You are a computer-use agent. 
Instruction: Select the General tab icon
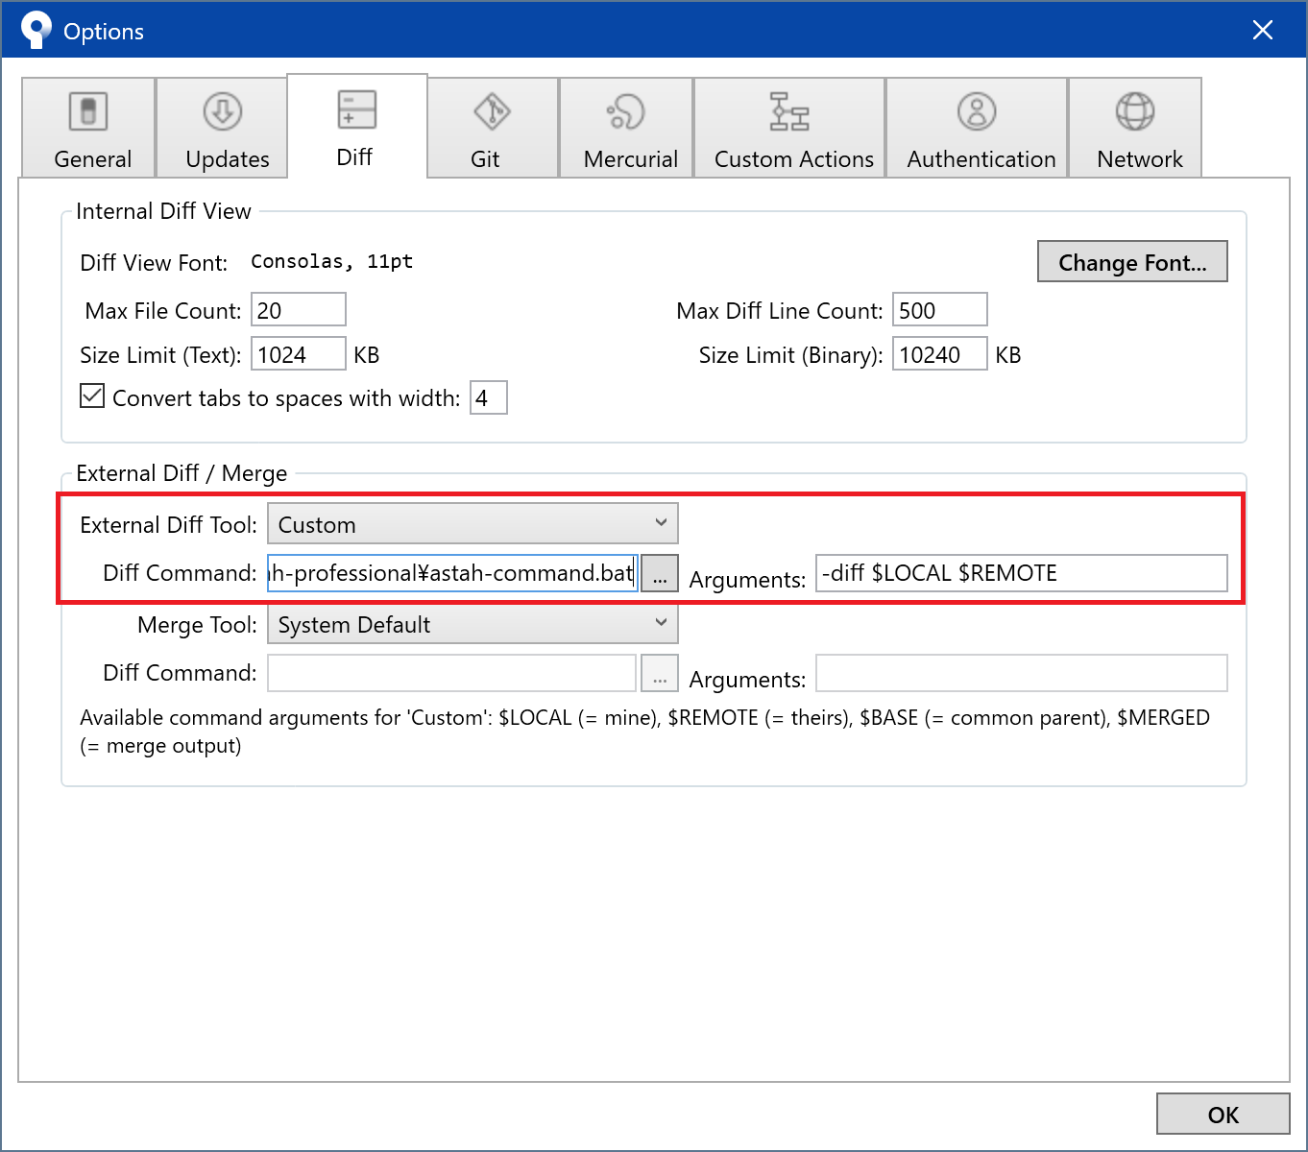[x=87, y=110]
